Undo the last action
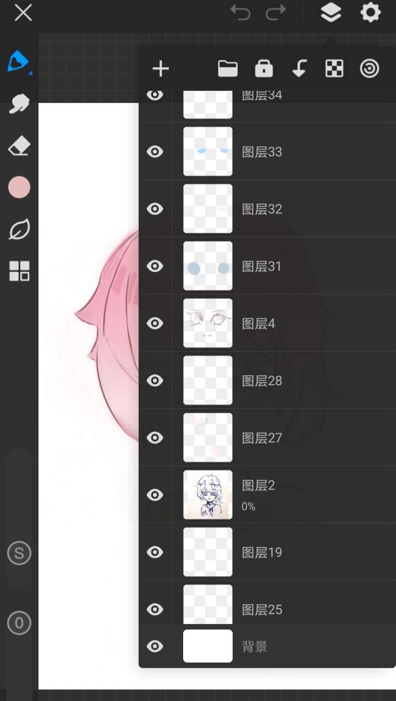The width and height of the screenshot is (396, 701). pos(240,13)
